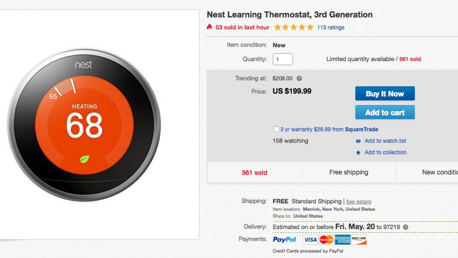Click the MasterCard icon

pos(326,239)
